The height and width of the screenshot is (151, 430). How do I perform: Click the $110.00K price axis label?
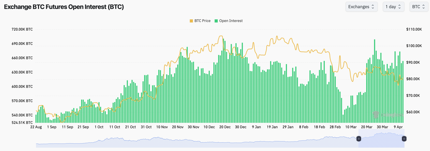click(414, 30)
